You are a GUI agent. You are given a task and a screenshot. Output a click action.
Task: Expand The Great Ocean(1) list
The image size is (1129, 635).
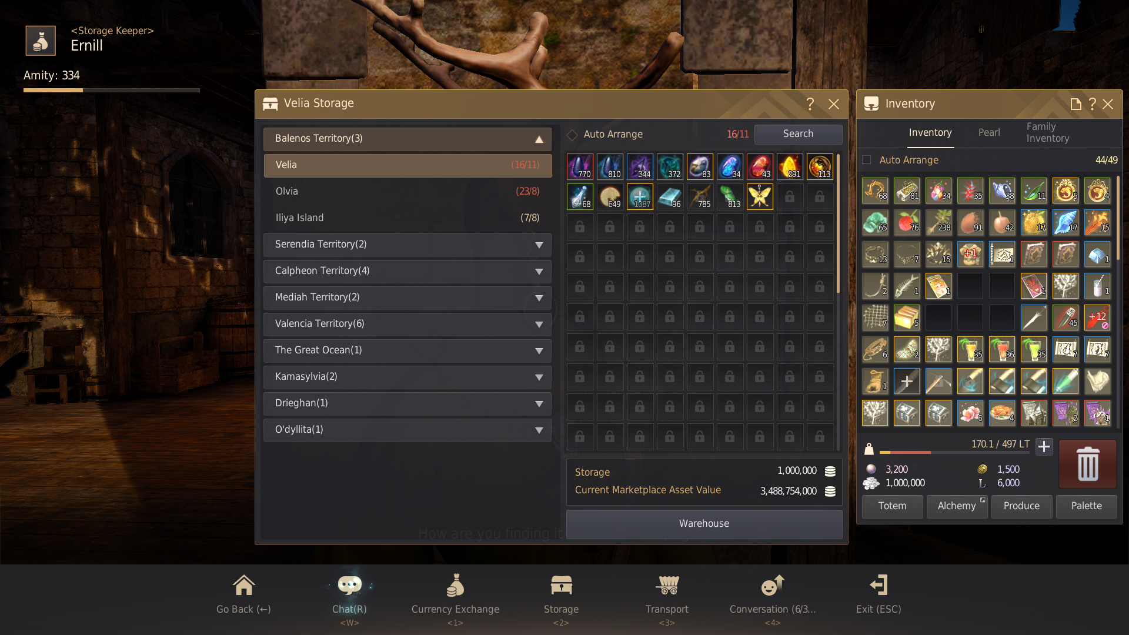407,351
